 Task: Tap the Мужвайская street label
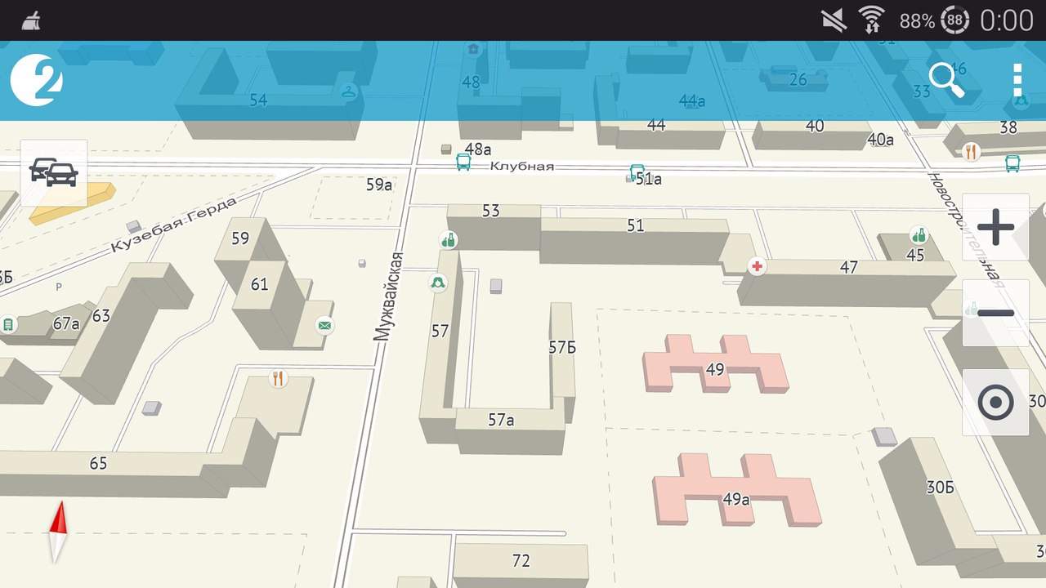pyautogui.click(x=387, y=296)
